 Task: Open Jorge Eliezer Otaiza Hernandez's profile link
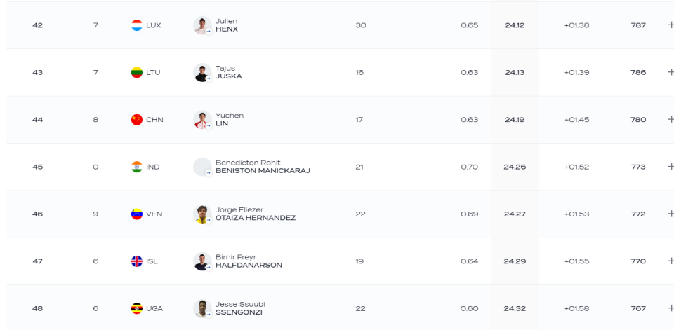(256, 214)
